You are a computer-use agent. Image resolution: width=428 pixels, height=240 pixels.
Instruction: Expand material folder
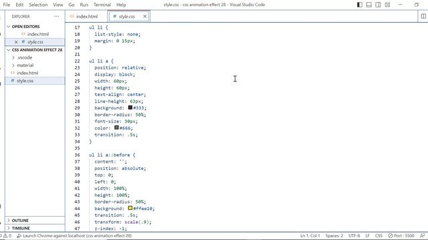pos(13,65)
